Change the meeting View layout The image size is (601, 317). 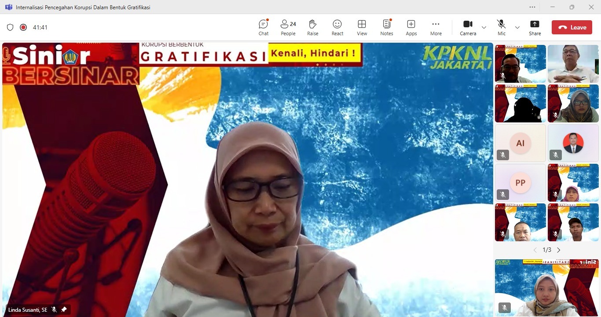362,27
